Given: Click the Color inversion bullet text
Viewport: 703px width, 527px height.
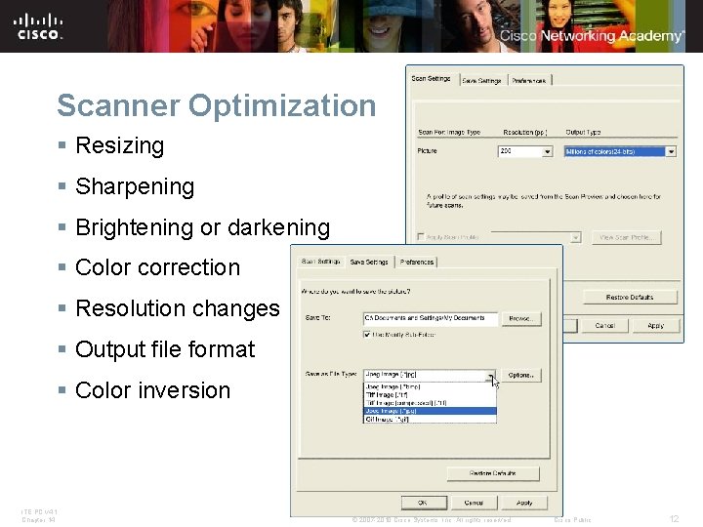Looking at the screenshot, I should click(x=153, y=390).
